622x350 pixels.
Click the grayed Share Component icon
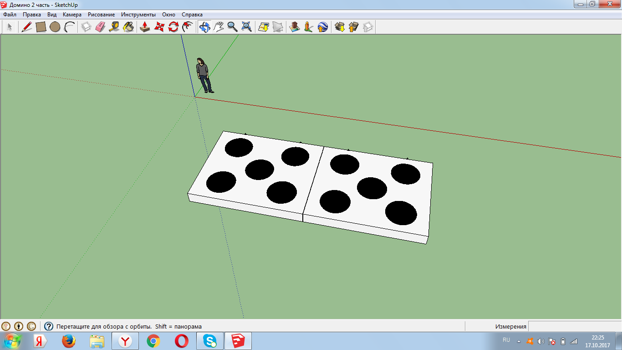tap(368, 27)
